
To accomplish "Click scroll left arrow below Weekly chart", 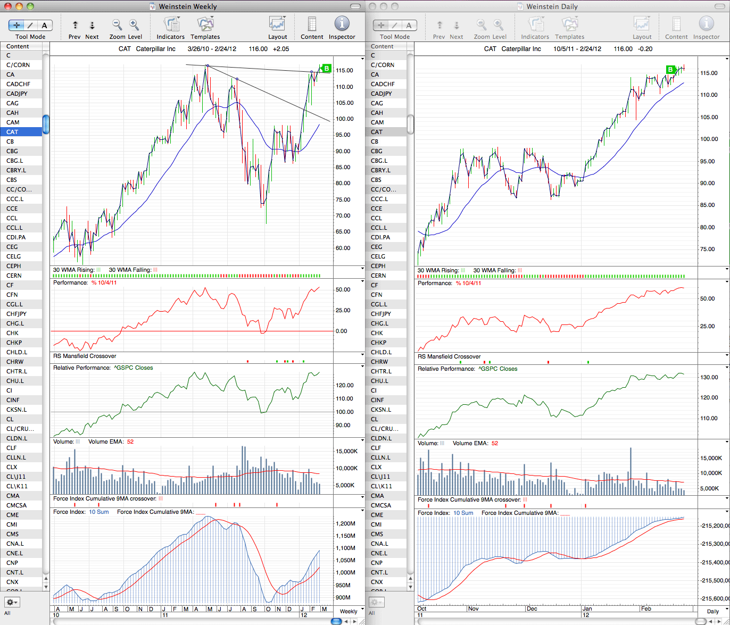I will pyautogui.click(x=345, y=621).
